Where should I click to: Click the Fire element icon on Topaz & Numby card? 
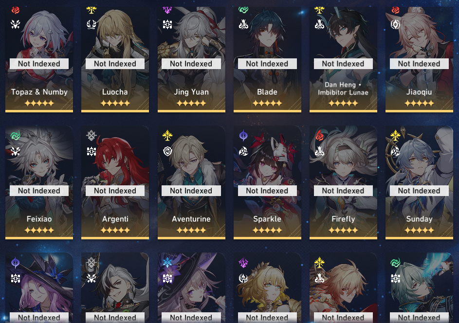[15, 10]
